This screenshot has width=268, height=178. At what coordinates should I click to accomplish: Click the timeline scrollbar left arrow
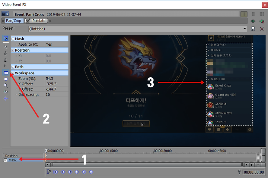click(x=48, y=165)
